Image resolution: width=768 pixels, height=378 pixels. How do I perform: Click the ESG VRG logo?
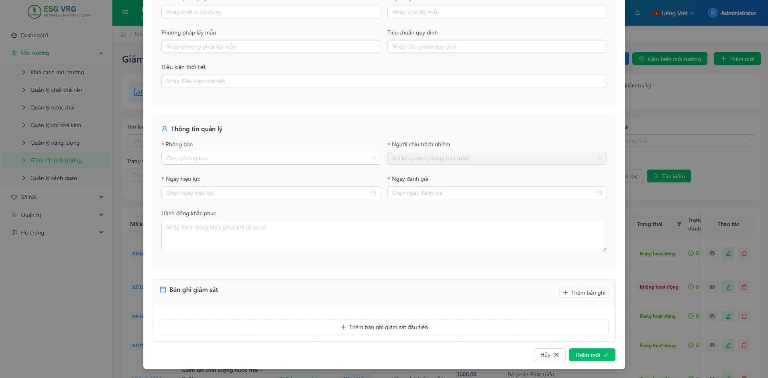click(59, 12)
